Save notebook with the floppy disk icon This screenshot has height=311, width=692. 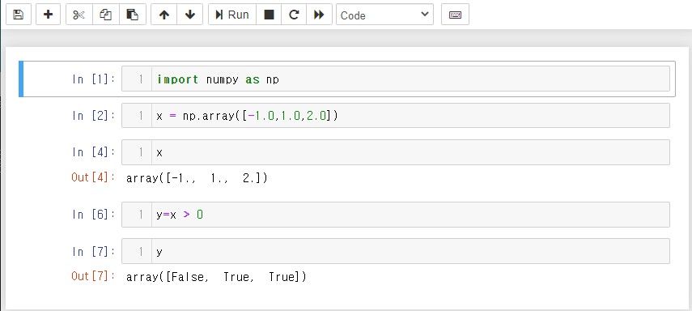(18, 15)
